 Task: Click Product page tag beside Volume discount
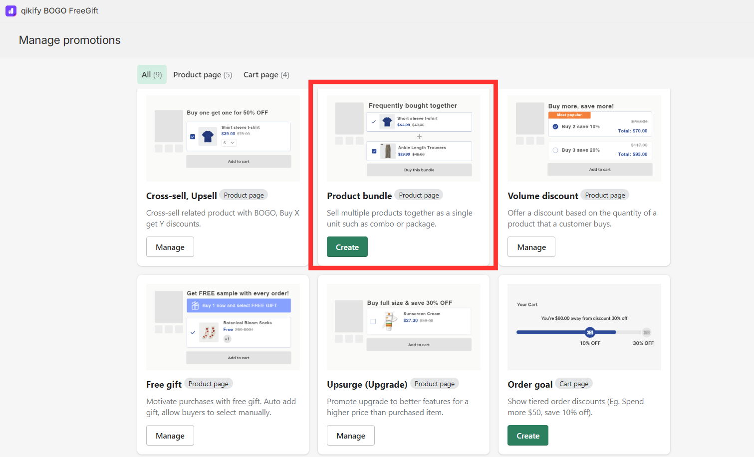pos(605,195)
